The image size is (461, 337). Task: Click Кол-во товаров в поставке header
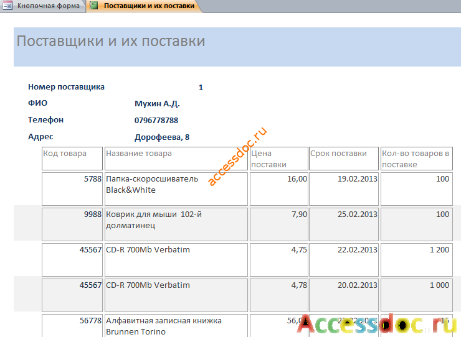click(417, 159)
